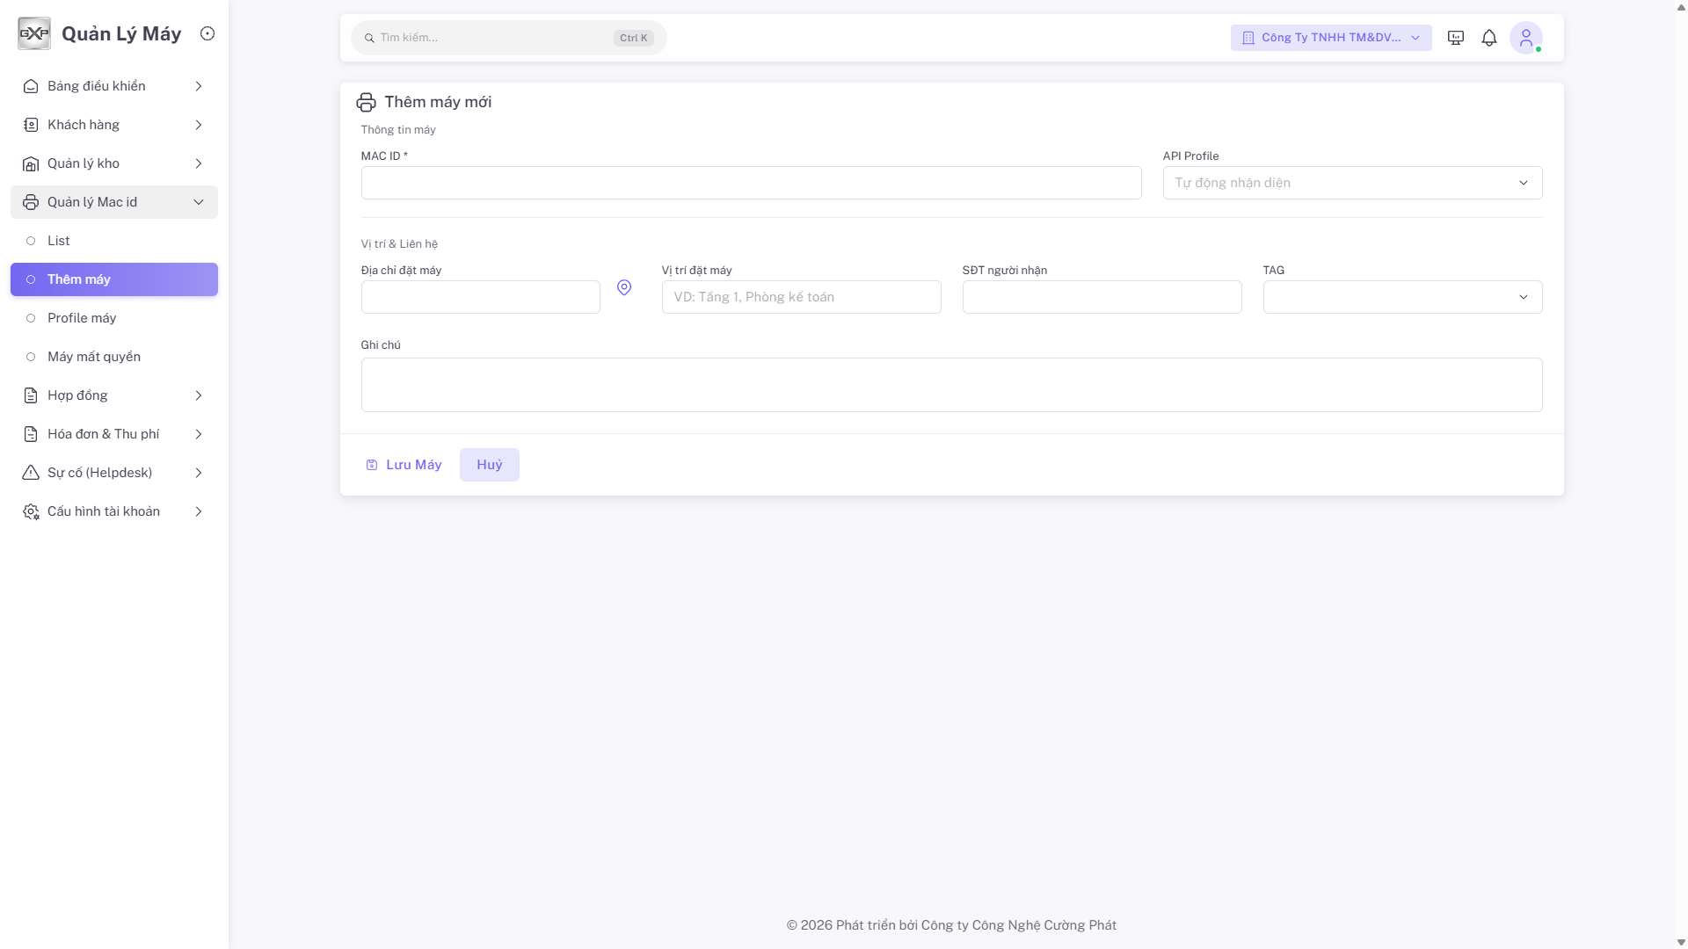Open the user avatar menu
The height and width of the screenshot is (949, 1688).
(x=1526, y=38)
